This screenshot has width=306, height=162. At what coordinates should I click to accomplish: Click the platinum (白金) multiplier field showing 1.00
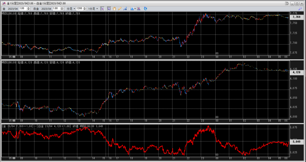click(x=57, y=9)
